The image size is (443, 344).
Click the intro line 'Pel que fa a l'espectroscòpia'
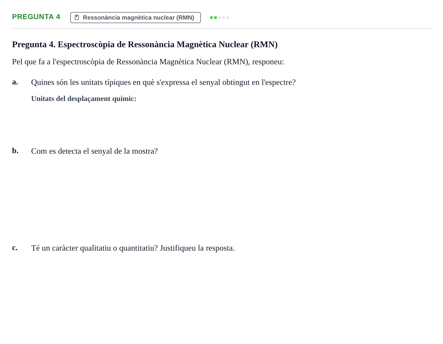148,62
